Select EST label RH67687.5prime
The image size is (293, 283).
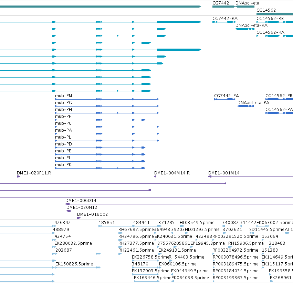(x=136, y=230)
